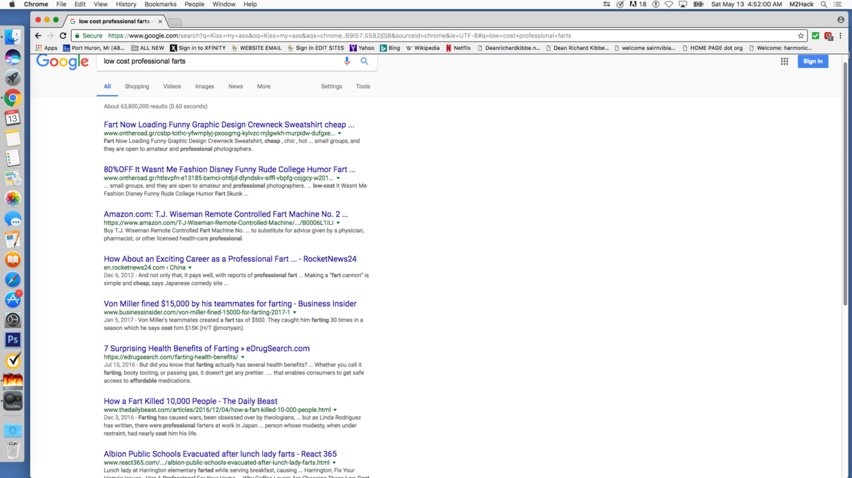Viewport: 852px width, 478px height.
Task: Open 7 Surprising Health Benefits of Farting link
Action: 207,349
